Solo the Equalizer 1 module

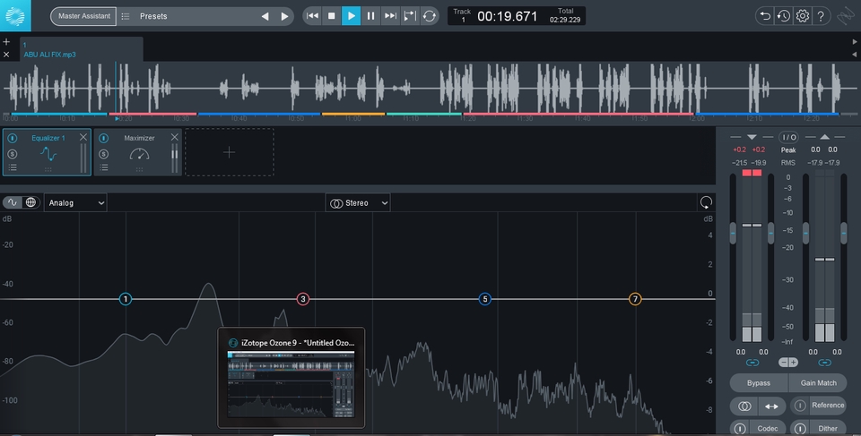click(12, 154)
